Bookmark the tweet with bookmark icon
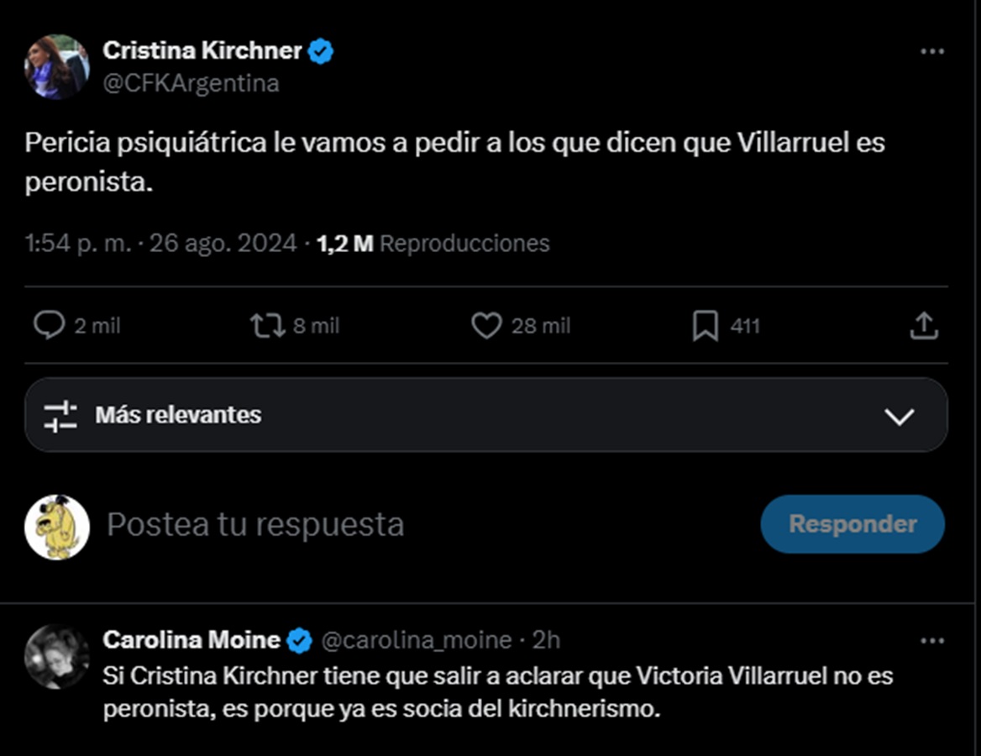981x756 pixels. [706, 326]
